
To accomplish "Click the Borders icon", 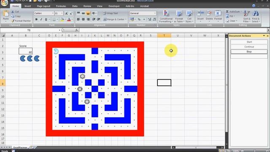I will (x=54, y=19).
